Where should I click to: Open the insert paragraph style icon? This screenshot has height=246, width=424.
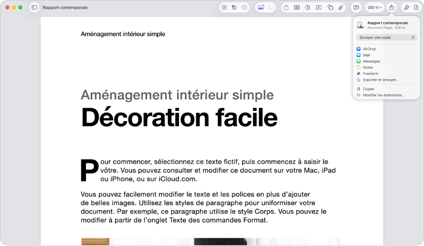234,8
